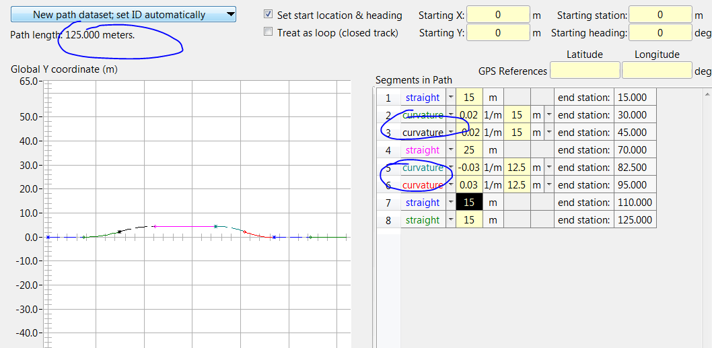The width and height of the screenshot is (712, 348).
Task: Edit segment 6 curvature value 0.03
Action: (x=469, y=185)
